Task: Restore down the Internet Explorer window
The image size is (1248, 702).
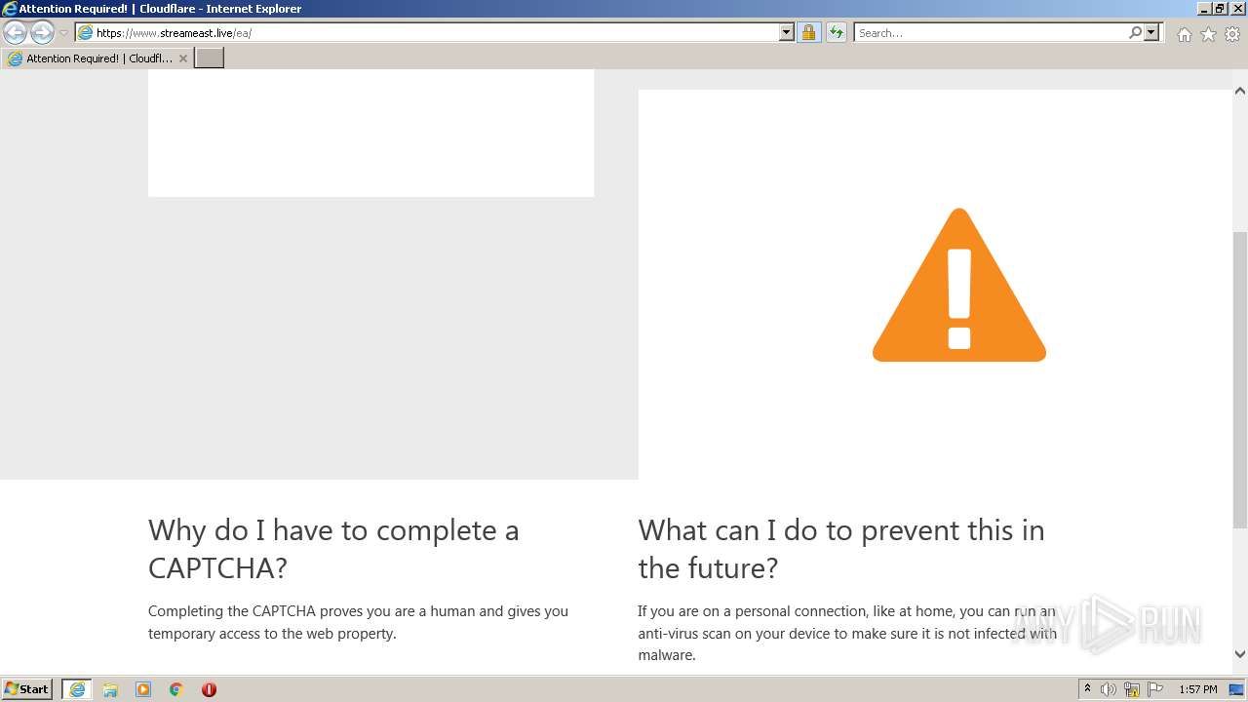Action: [1221, 9]
